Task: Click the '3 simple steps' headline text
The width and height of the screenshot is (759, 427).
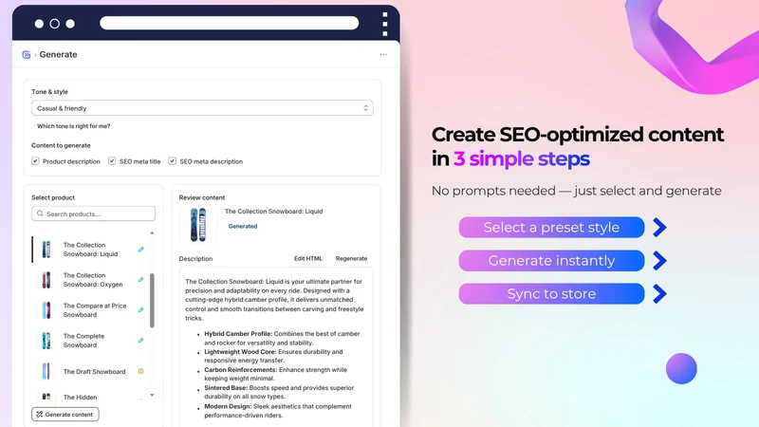Action: point(521,158)
